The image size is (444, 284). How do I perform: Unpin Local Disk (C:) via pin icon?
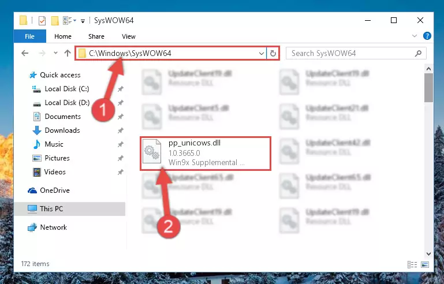(120, 89)
